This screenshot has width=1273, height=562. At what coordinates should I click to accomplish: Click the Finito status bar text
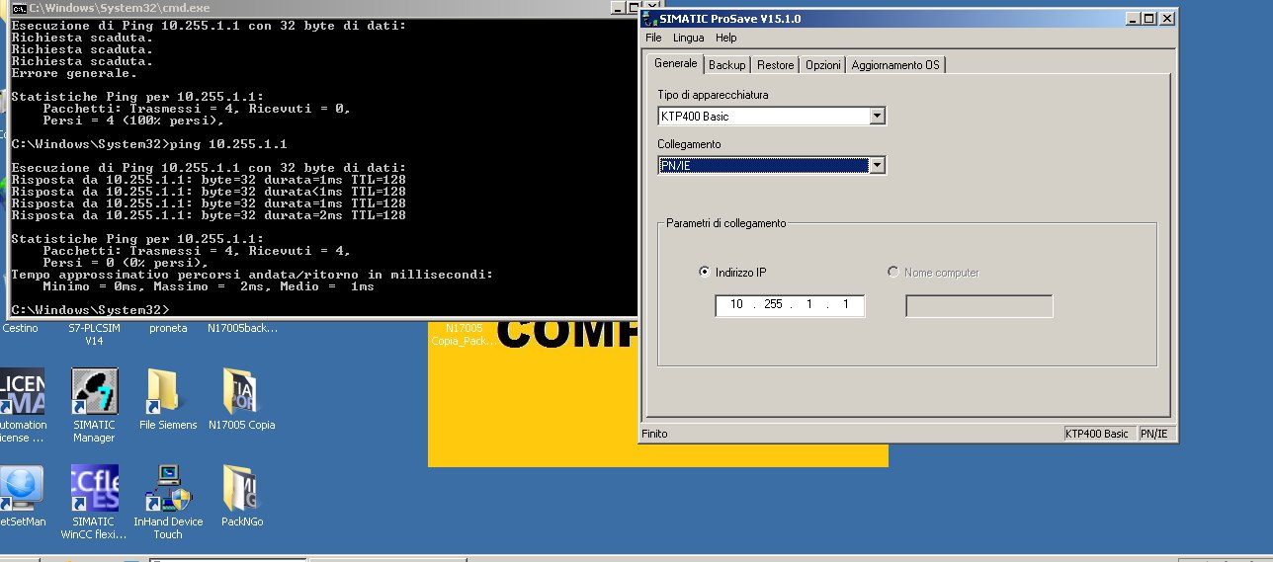point(654,434)
